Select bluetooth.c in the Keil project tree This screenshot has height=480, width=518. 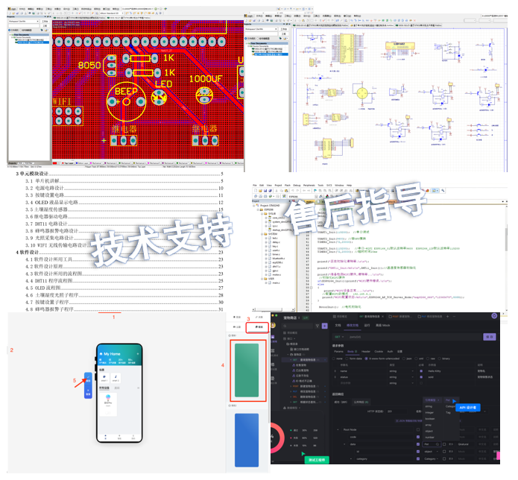click(x=278, y=259)
